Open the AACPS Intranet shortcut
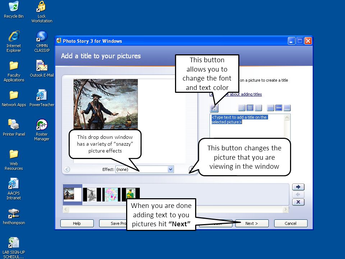Viewport: 345px width, 259px height. (x=14, y=189)
